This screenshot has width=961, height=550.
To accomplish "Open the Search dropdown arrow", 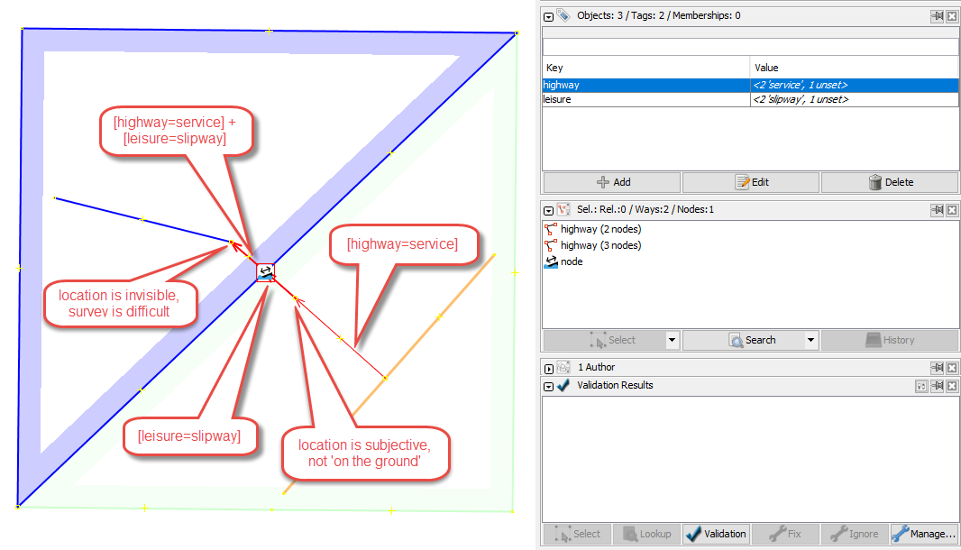I will click(810, 340).
